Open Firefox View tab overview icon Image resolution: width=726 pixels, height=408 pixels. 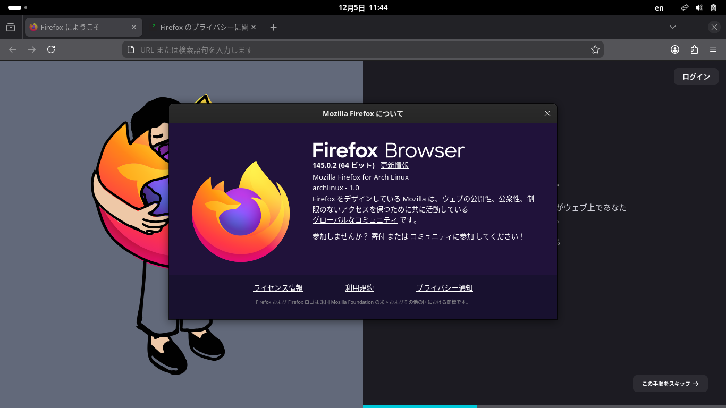[x=11, y=27]
